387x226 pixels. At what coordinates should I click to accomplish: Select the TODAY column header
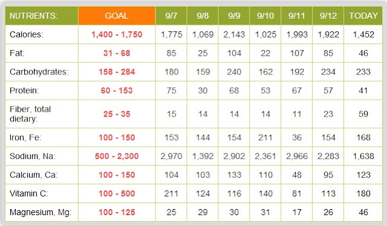tap(363, 16)
